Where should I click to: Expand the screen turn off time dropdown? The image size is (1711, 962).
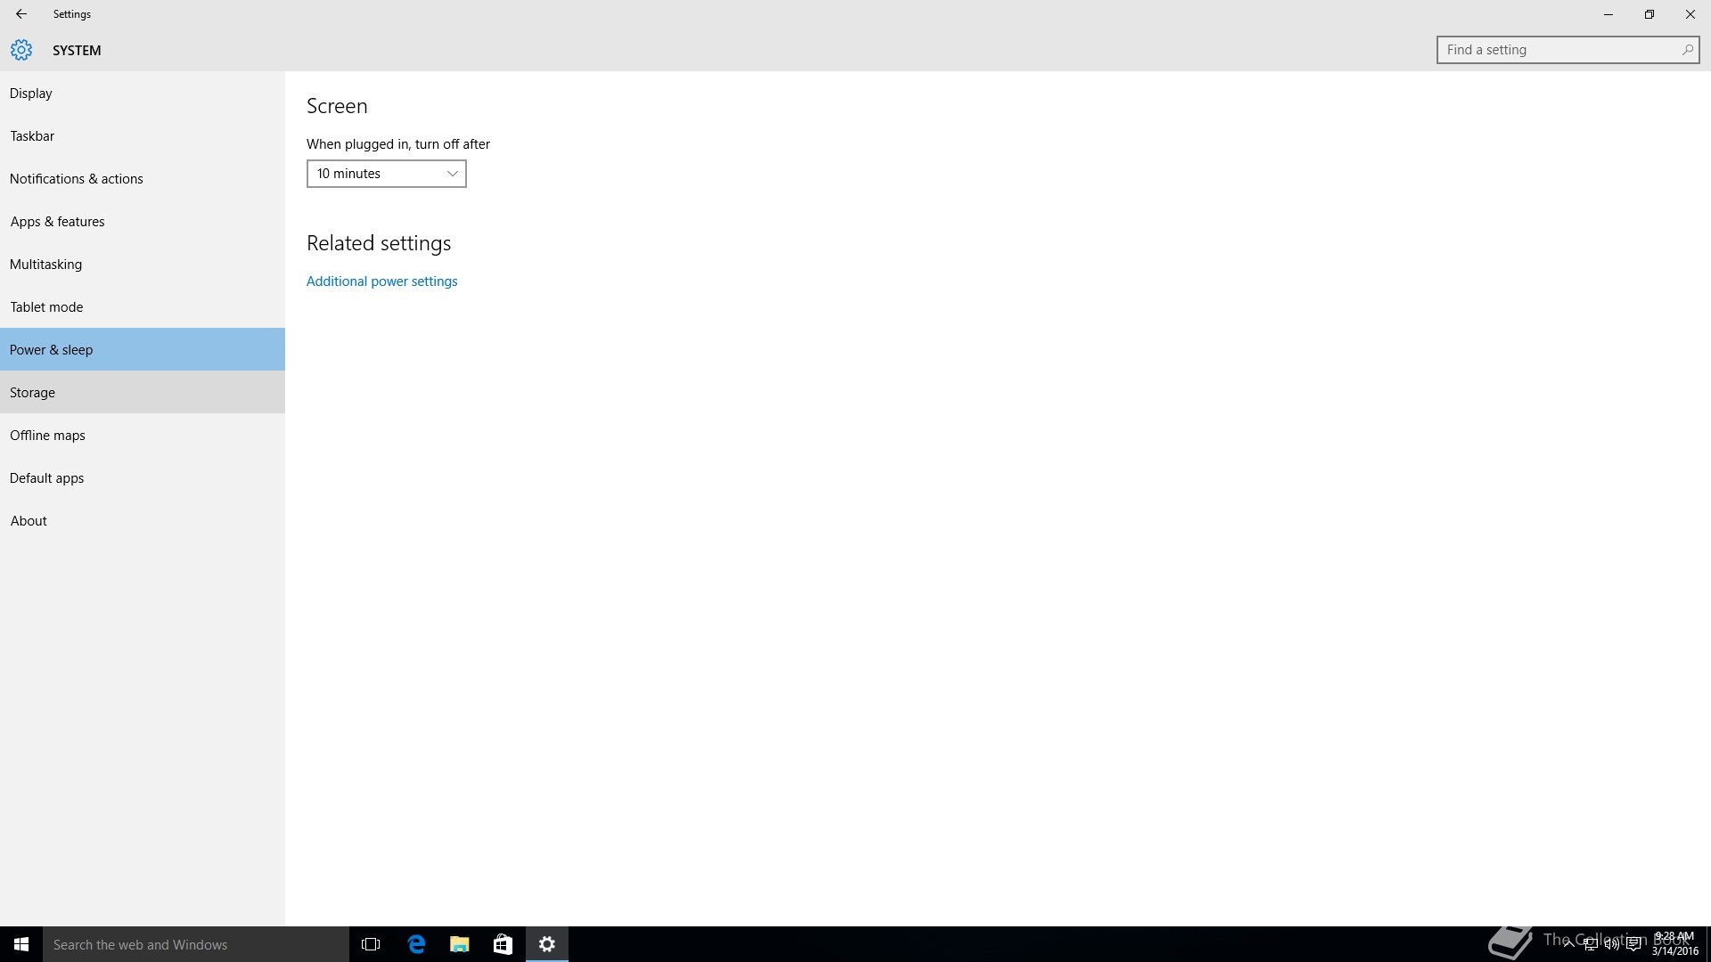[386, 174]
